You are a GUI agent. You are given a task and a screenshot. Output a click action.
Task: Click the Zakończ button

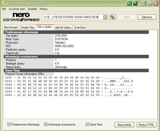tap(147, 17)
